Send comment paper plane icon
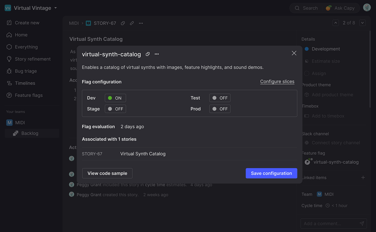The width and height of the screenshot is (376, 232). (x=362, y=223)
